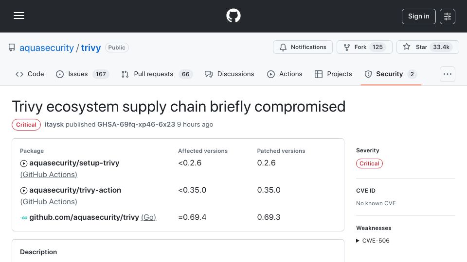Screen dimensions: 467x262
Task: Click the affected version <0.35.0
Action: 192,190
